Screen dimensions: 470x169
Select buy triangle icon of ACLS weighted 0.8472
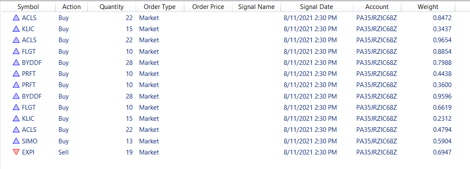coord(16,18)
